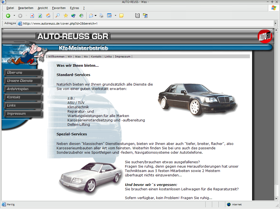Refresh the page with the green arrows icon

coord(40,16)
